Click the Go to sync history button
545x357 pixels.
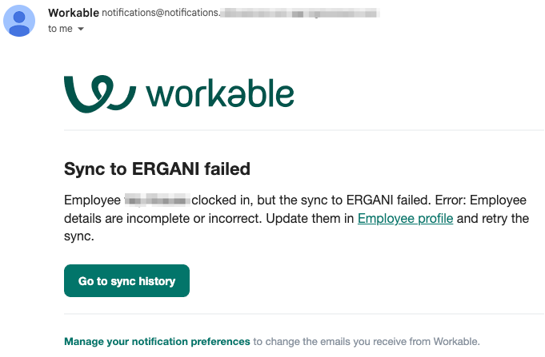127,280
